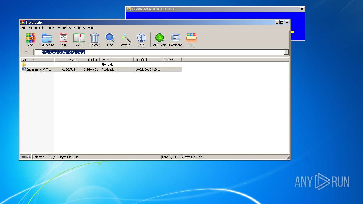Screen dimensions: 363x204
Task: Sort by the Size column header
Action: 66,60
